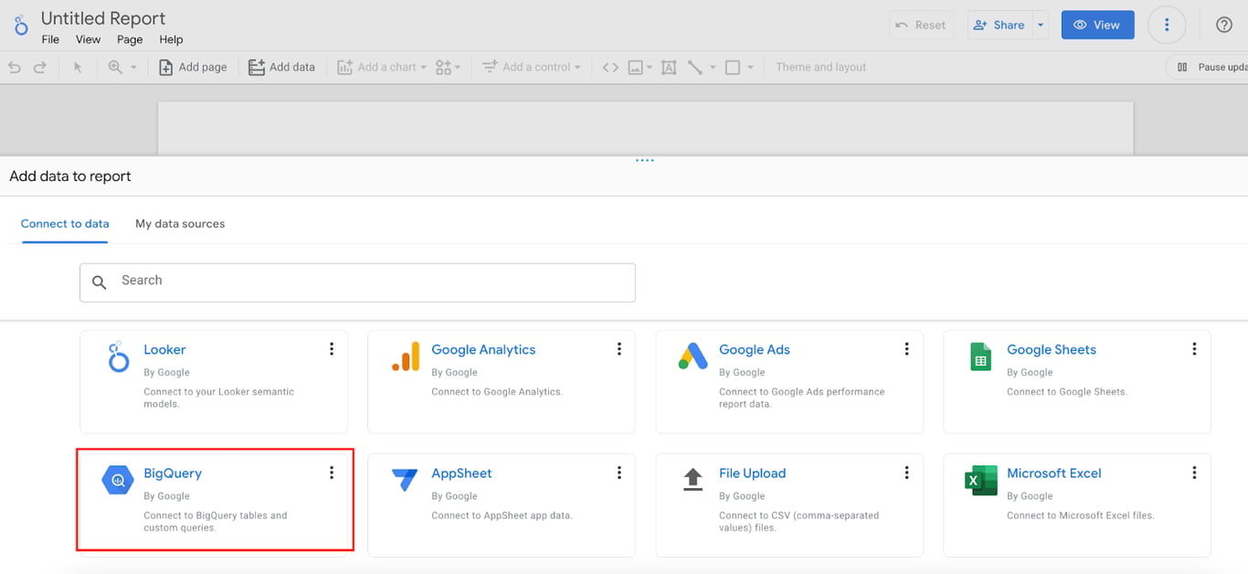
Task: Open the Add a control dropdown
Action: pos(532,67)
